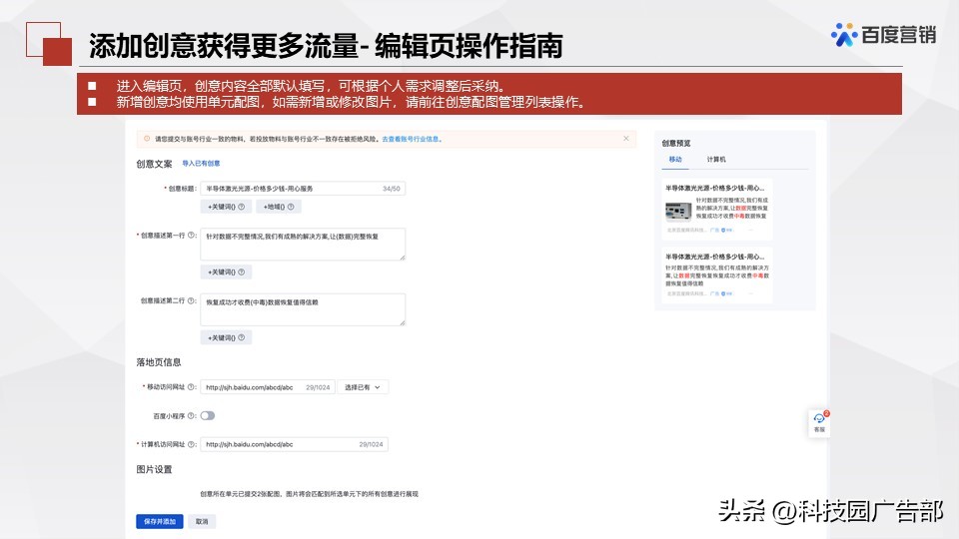Insert region with the +地域{} button
This screenshot has height=539, width=959.
pos(279,207)
